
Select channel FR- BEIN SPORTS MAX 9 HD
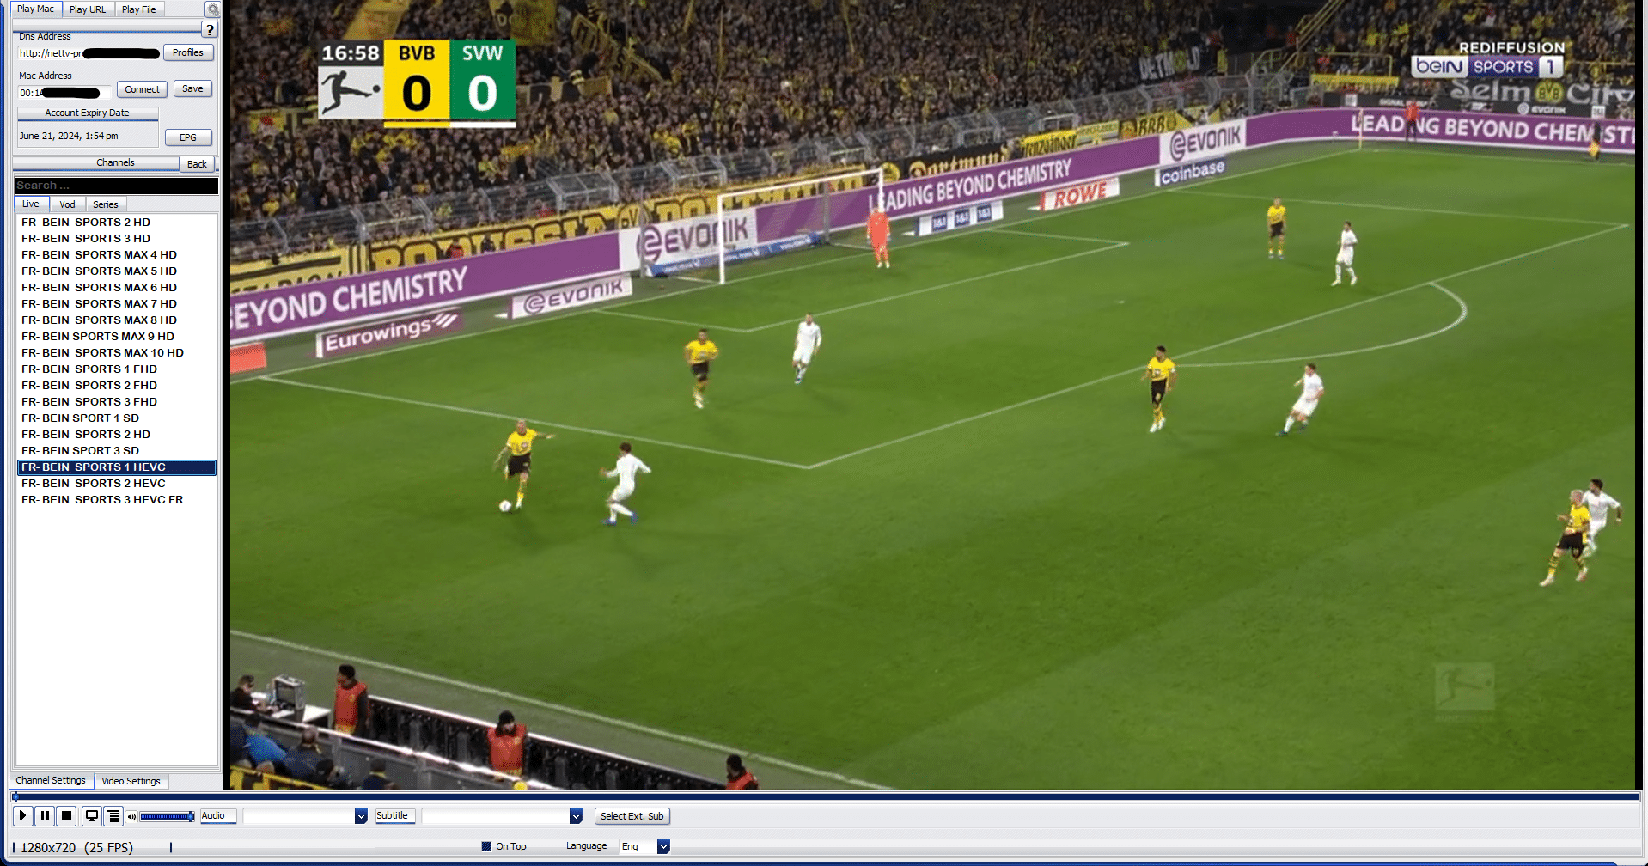pos(117,337)
